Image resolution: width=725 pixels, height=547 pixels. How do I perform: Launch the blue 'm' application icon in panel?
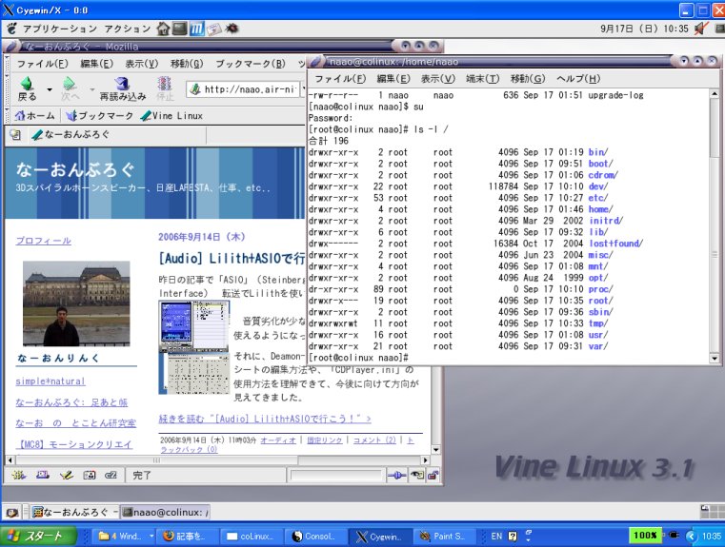[196, 29]
